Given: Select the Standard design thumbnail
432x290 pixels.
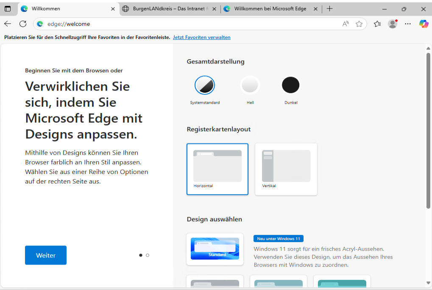Looking at the screenshot, I should click(x=215, y=249).
